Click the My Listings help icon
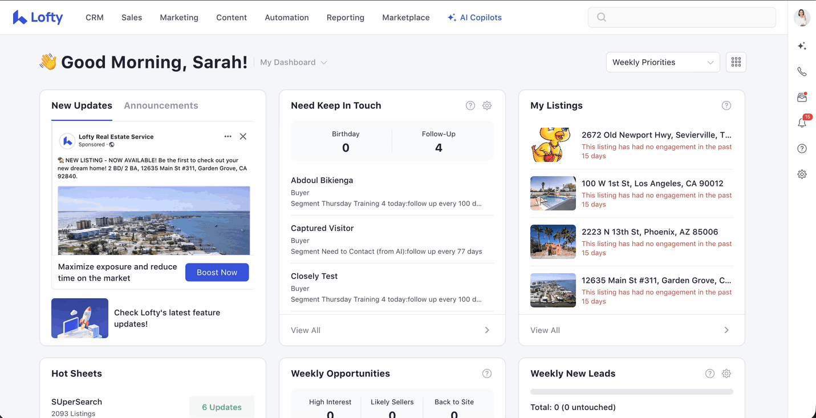This screenshot has height=418, width=816. 726,105
